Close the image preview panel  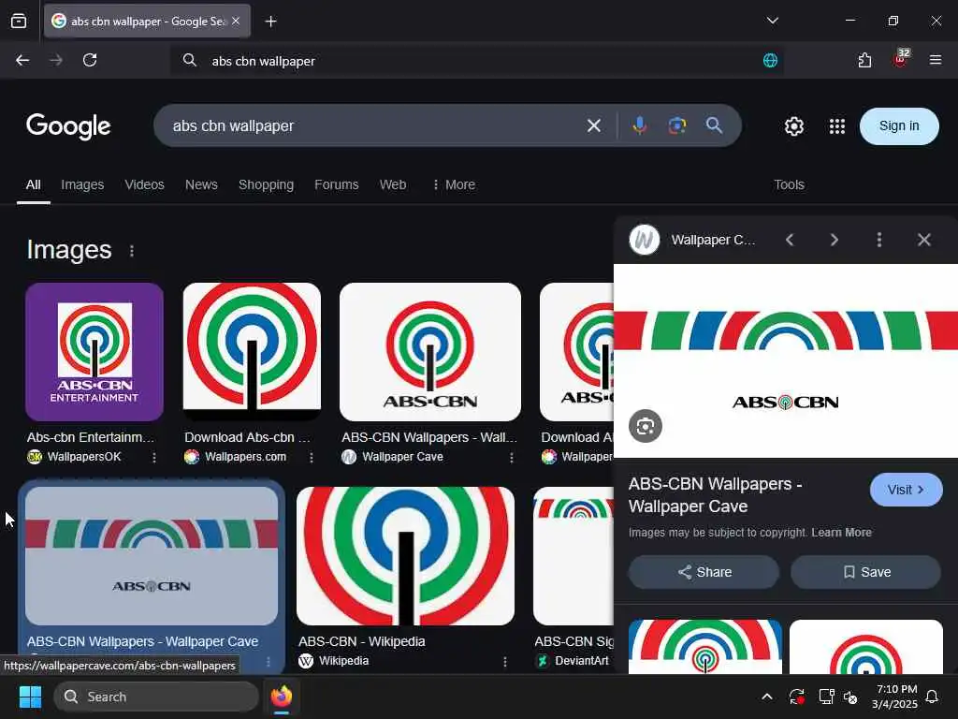coord(923,240)
